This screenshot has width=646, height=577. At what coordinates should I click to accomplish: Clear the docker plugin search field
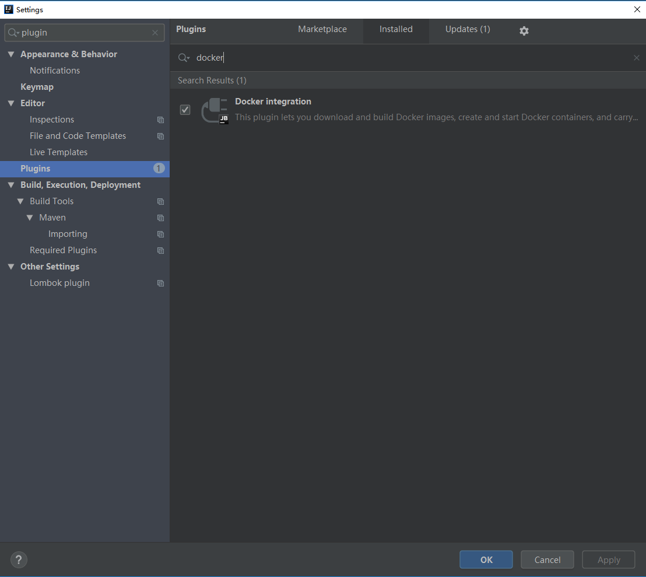[636, 58]
